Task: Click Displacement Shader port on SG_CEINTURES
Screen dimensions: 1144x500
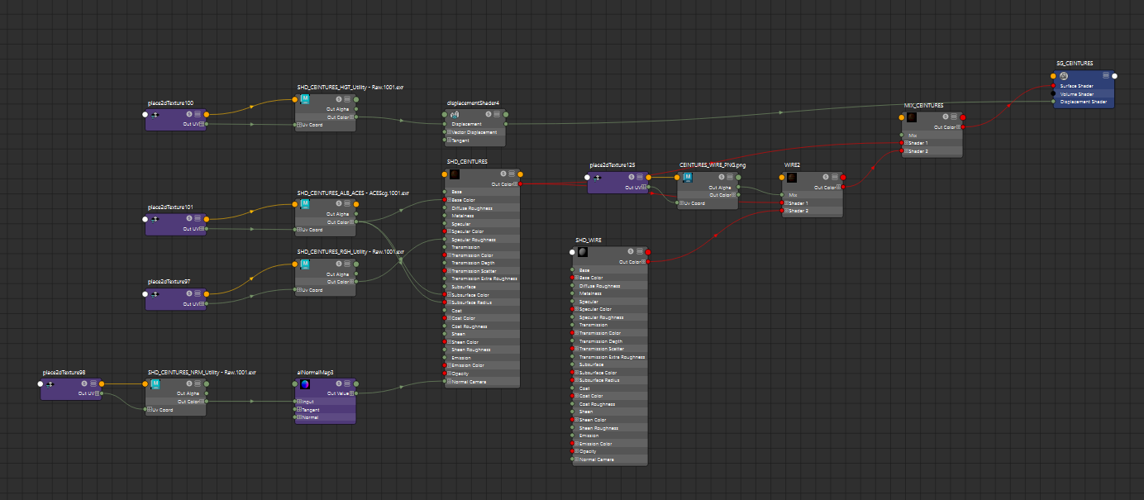Action: pos(1053,102)
